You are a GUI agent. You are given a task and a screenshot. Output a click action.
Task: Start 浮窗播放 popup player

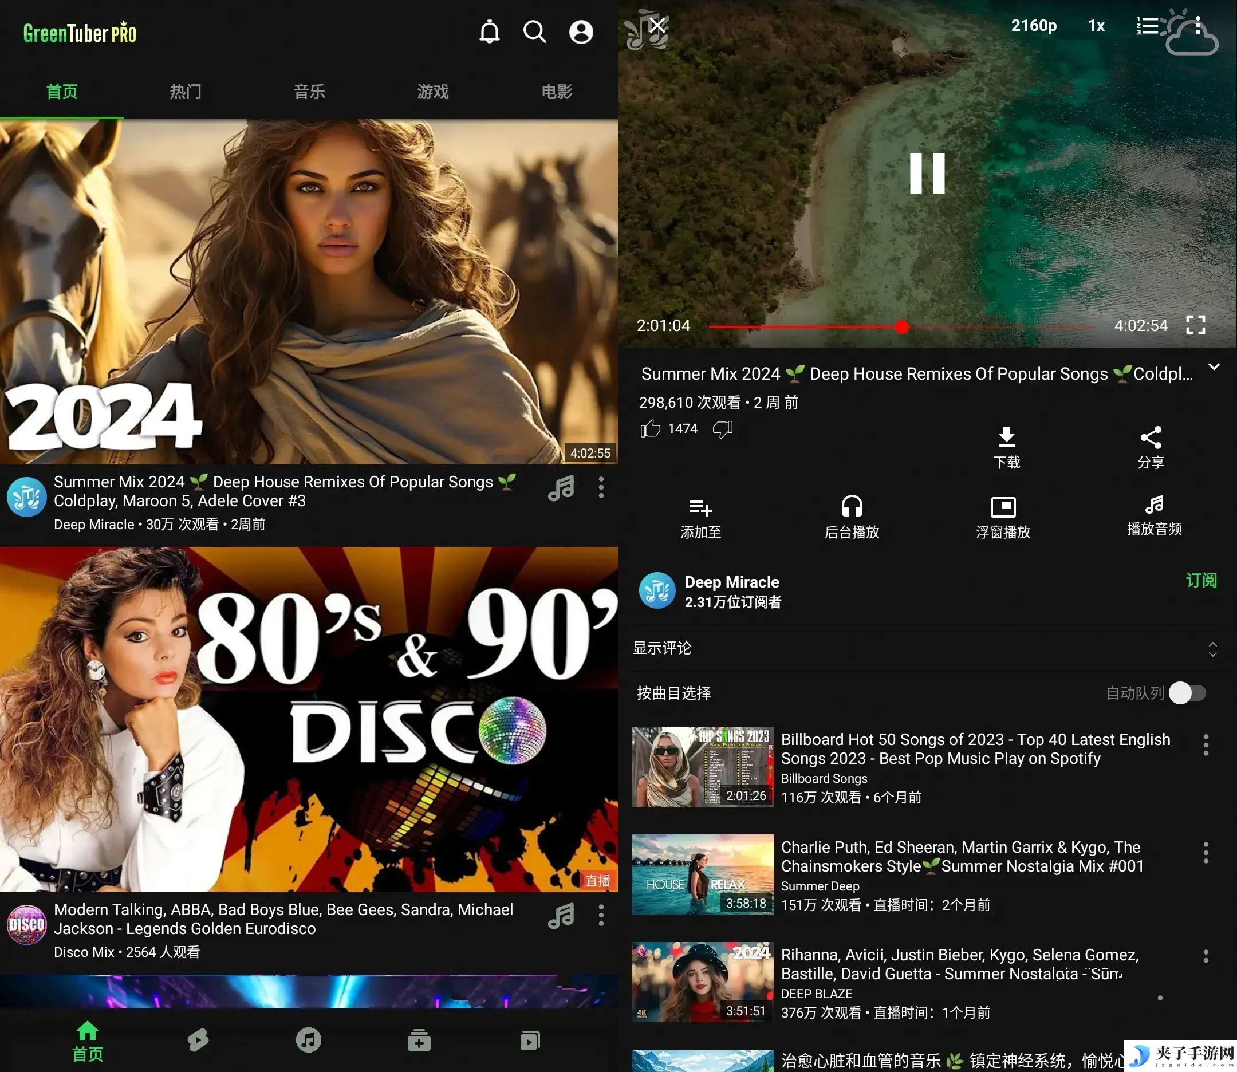(x=1003, y=518)
